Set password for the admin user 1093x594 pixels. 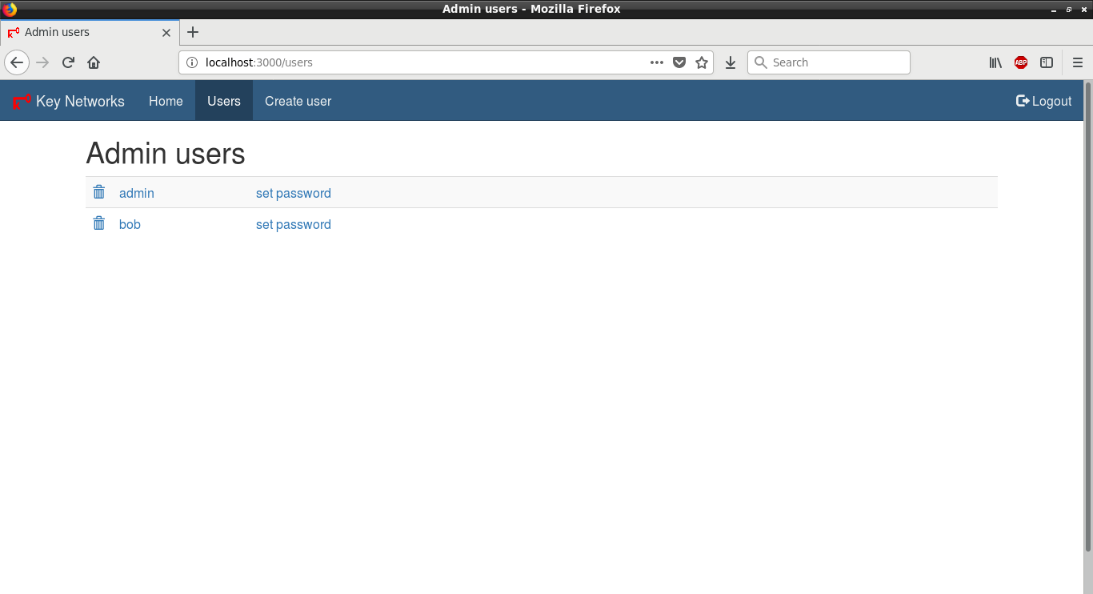293,193
